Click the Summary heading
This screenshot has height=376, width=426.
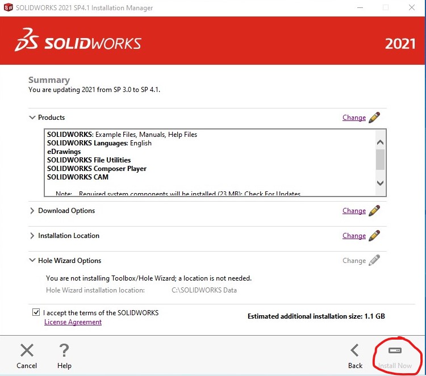coord(49,80)
